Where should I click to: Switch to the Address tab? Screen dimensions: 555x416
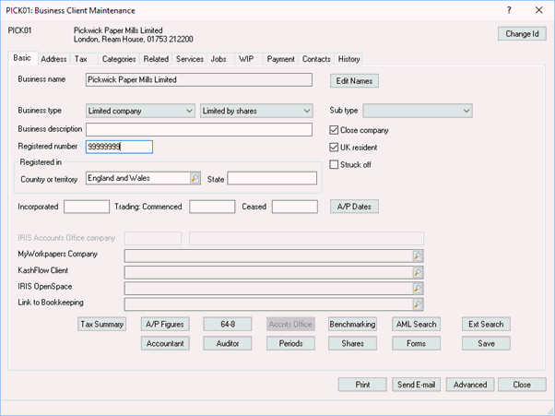coord(53,59)
